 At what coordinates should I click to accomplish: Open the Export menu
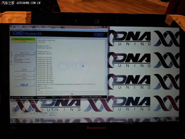27,29
